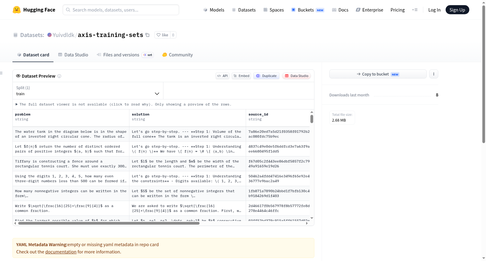Focus the search models, datasets, users field
The width and height of the screenshot is (486, 261).
[121, 10]
